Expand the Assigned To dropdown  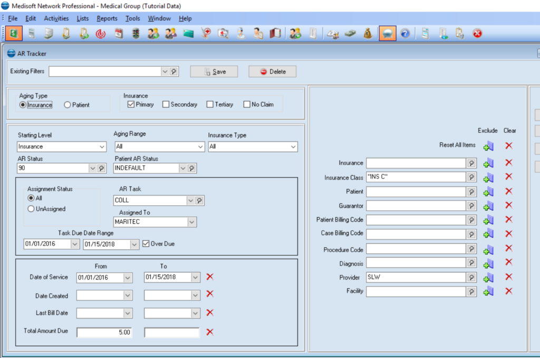(x=192, y=222)
